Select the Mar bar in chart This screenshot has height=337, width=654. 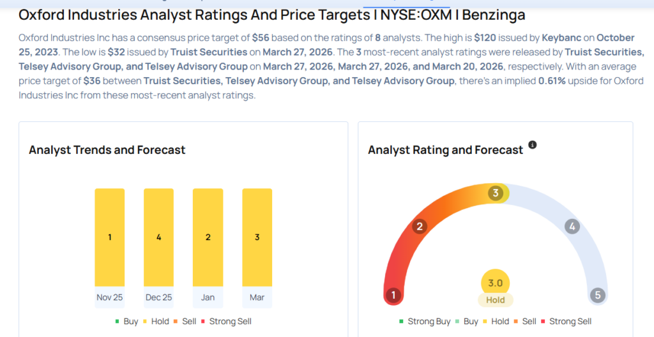click(257, 237)
